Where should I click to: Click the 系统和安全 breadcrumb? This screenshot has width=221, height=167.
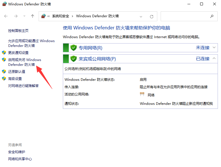point(61,16)
